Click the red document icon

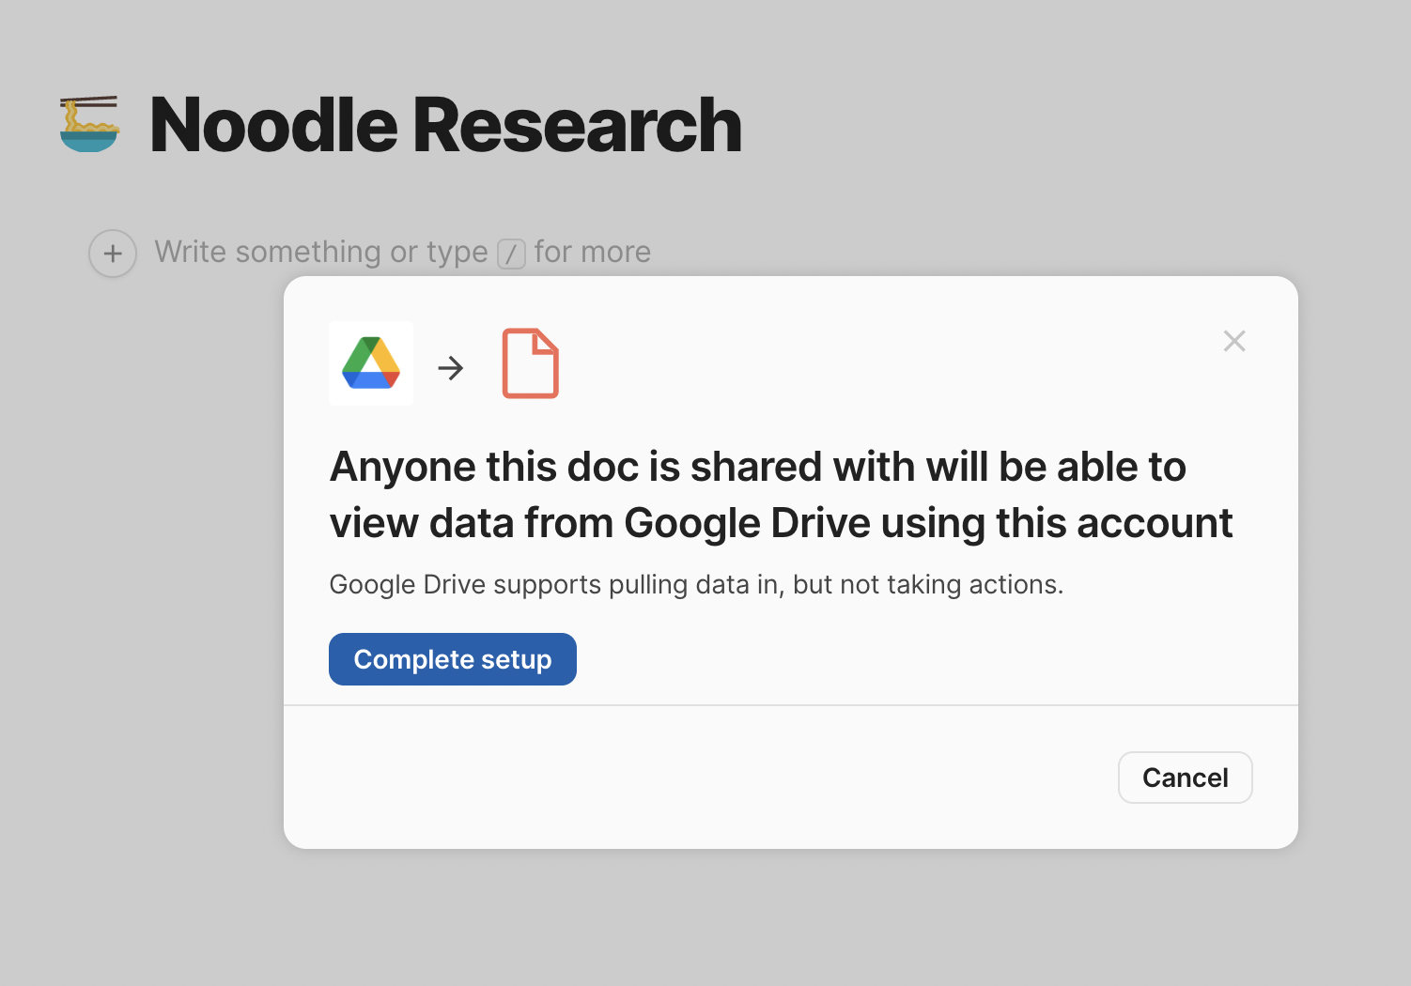pos(531,363)
